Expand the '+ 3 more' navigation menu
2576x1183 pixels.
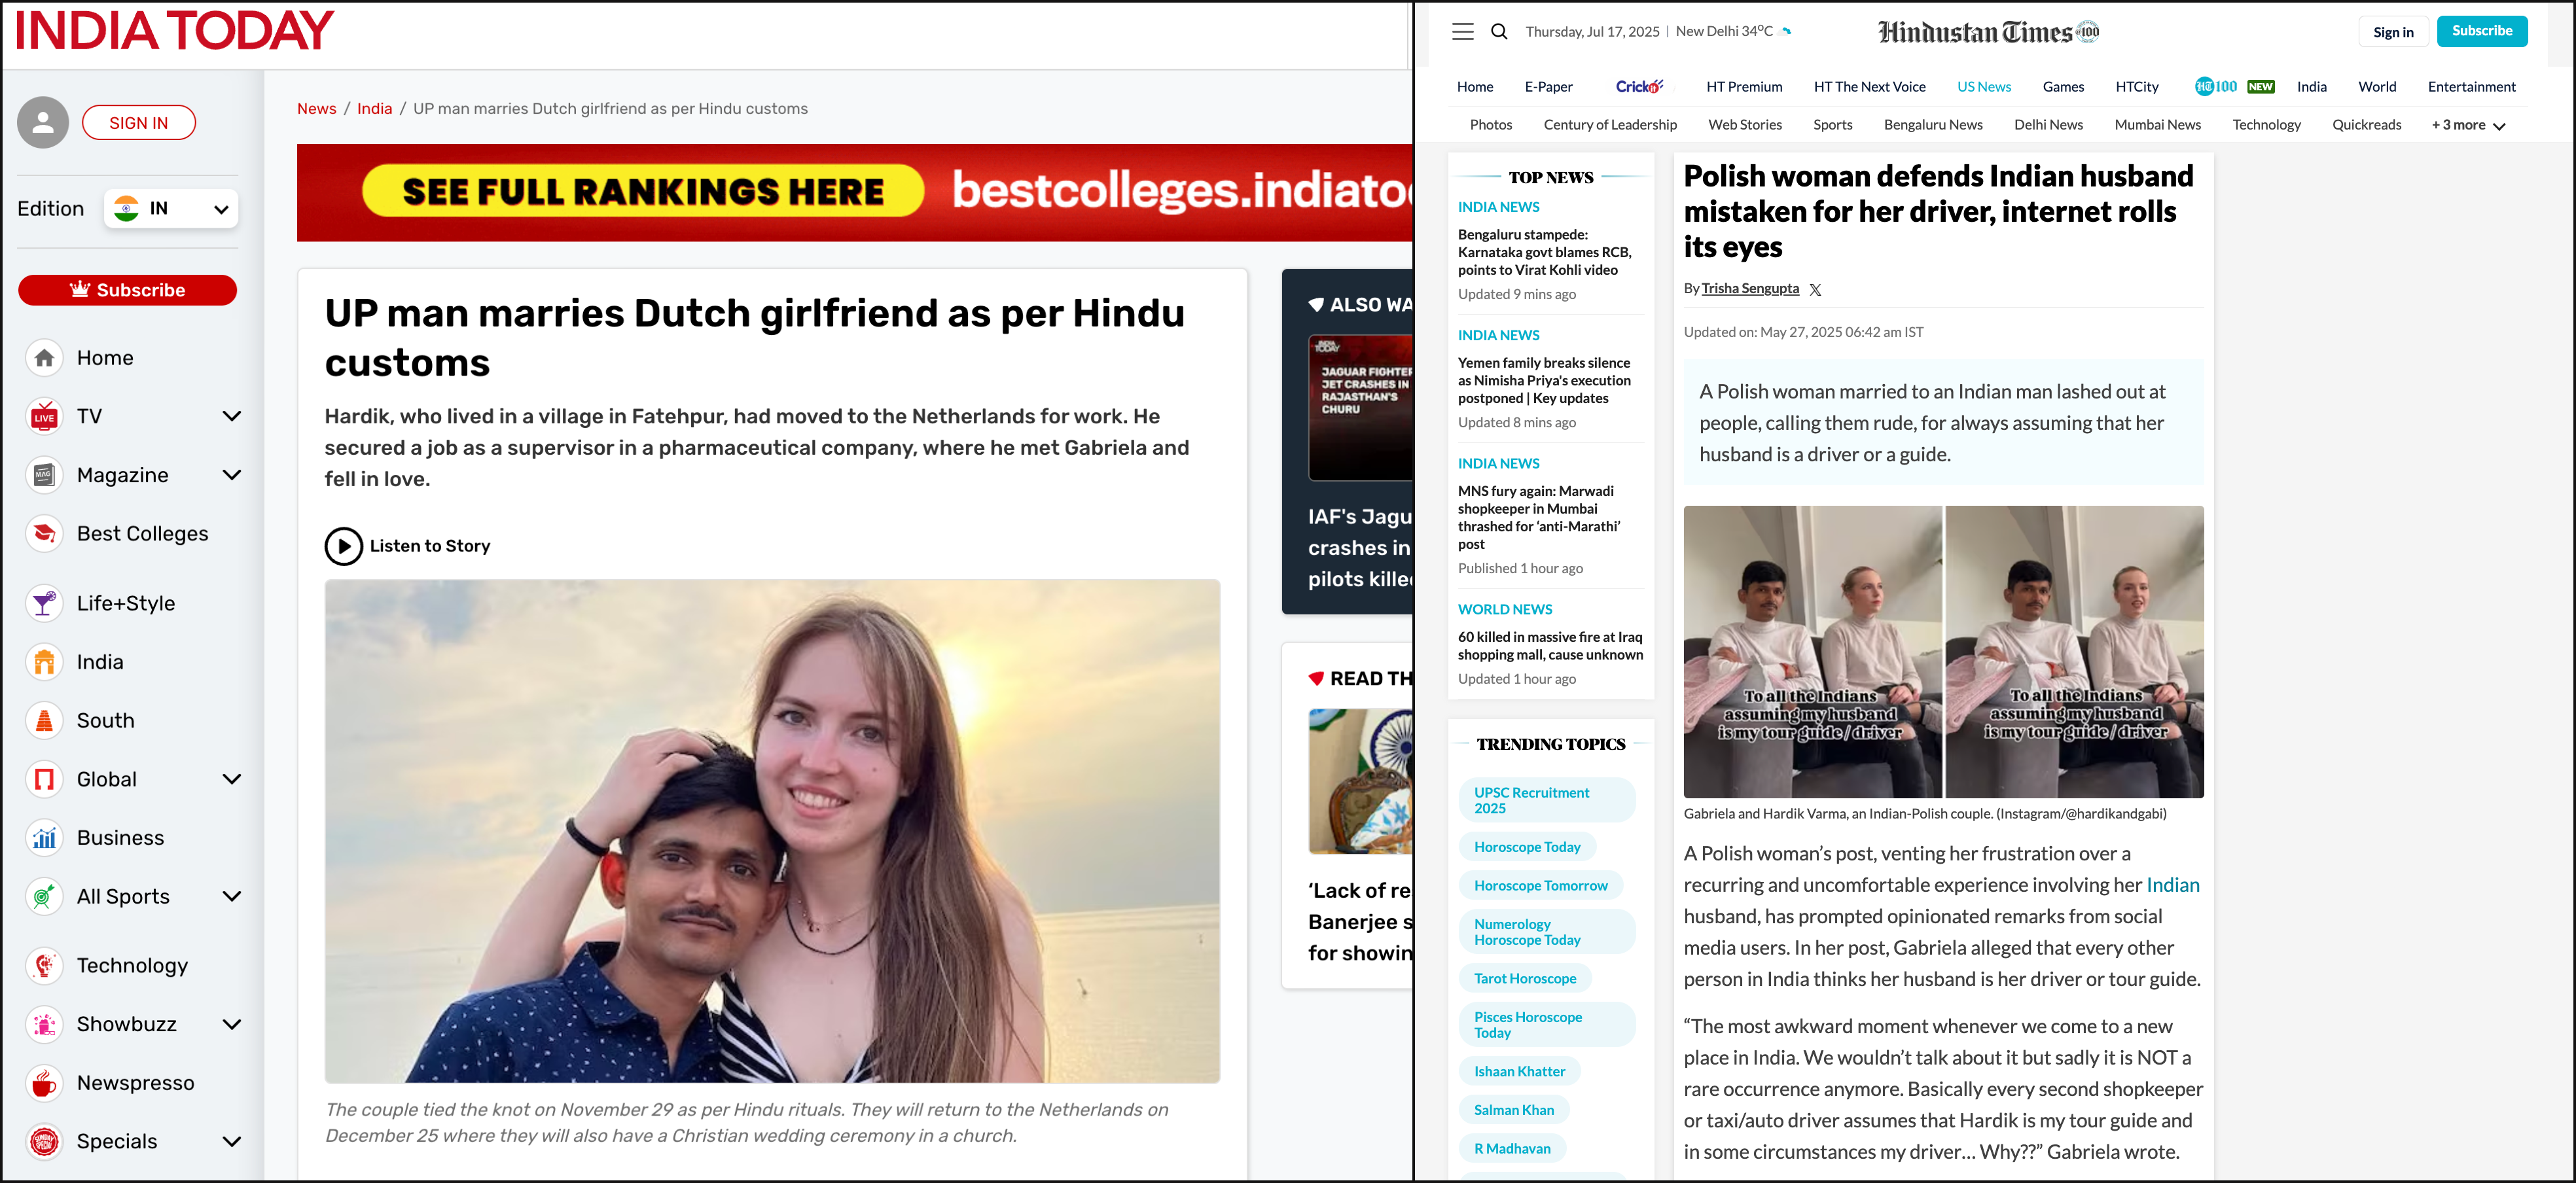coord(2468,125)
